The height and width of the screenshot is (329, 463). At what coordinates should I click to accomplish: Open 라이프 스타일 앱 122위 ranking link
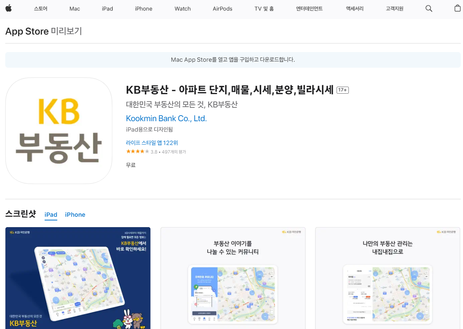click(152, 143)
